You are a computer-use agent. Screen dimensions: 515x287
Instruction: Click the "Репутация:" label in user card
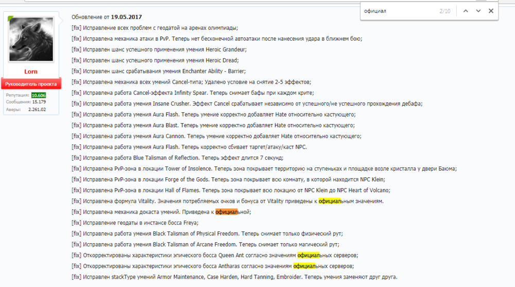point(18,95)
